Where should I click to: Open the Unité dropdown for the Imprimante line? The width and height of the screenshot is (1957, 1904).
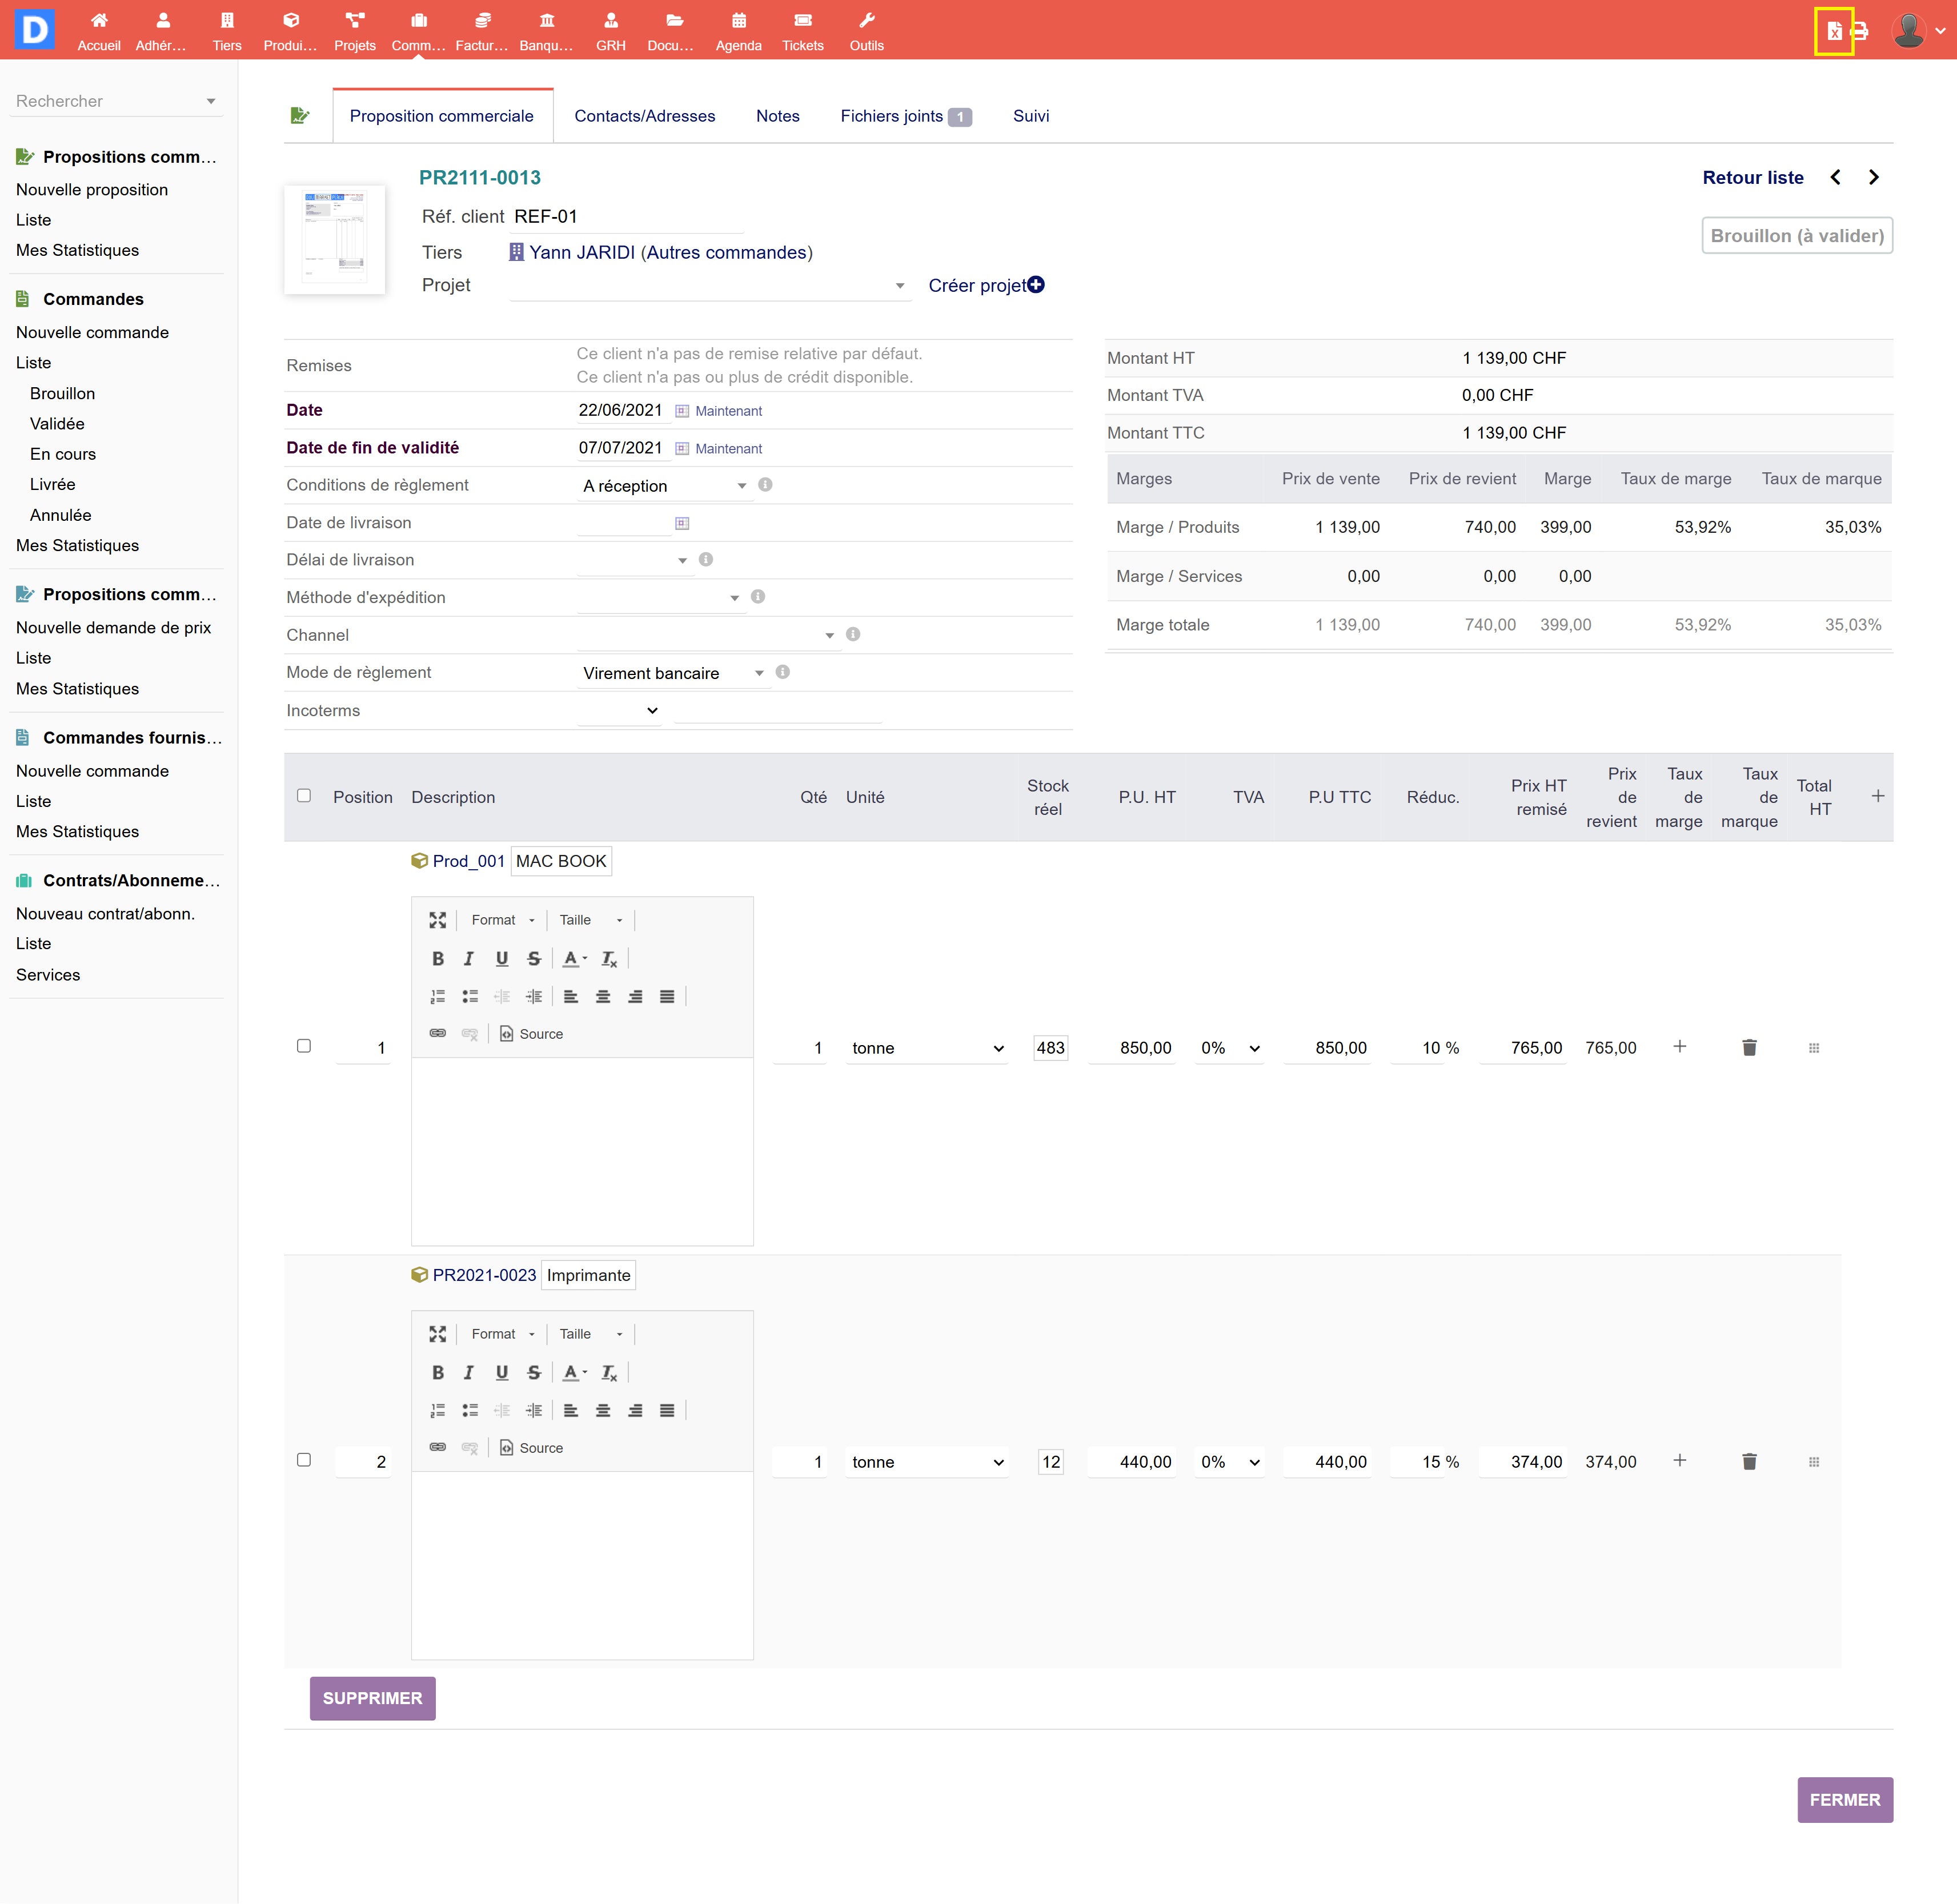[x=926, y=1462]
